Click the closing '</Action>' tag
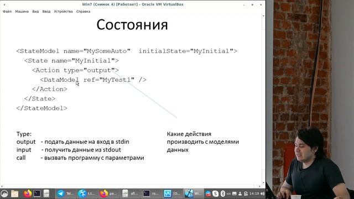Image resolution: width=354 pixels, height=199 pixels. pyautogui.click(x=50, y=90)
